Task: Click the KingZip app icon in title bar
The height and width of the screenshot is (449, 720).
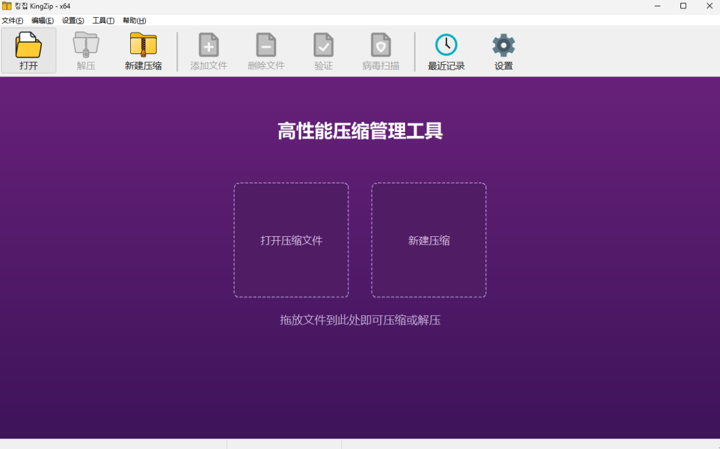Action: click(x=7, y=6)
